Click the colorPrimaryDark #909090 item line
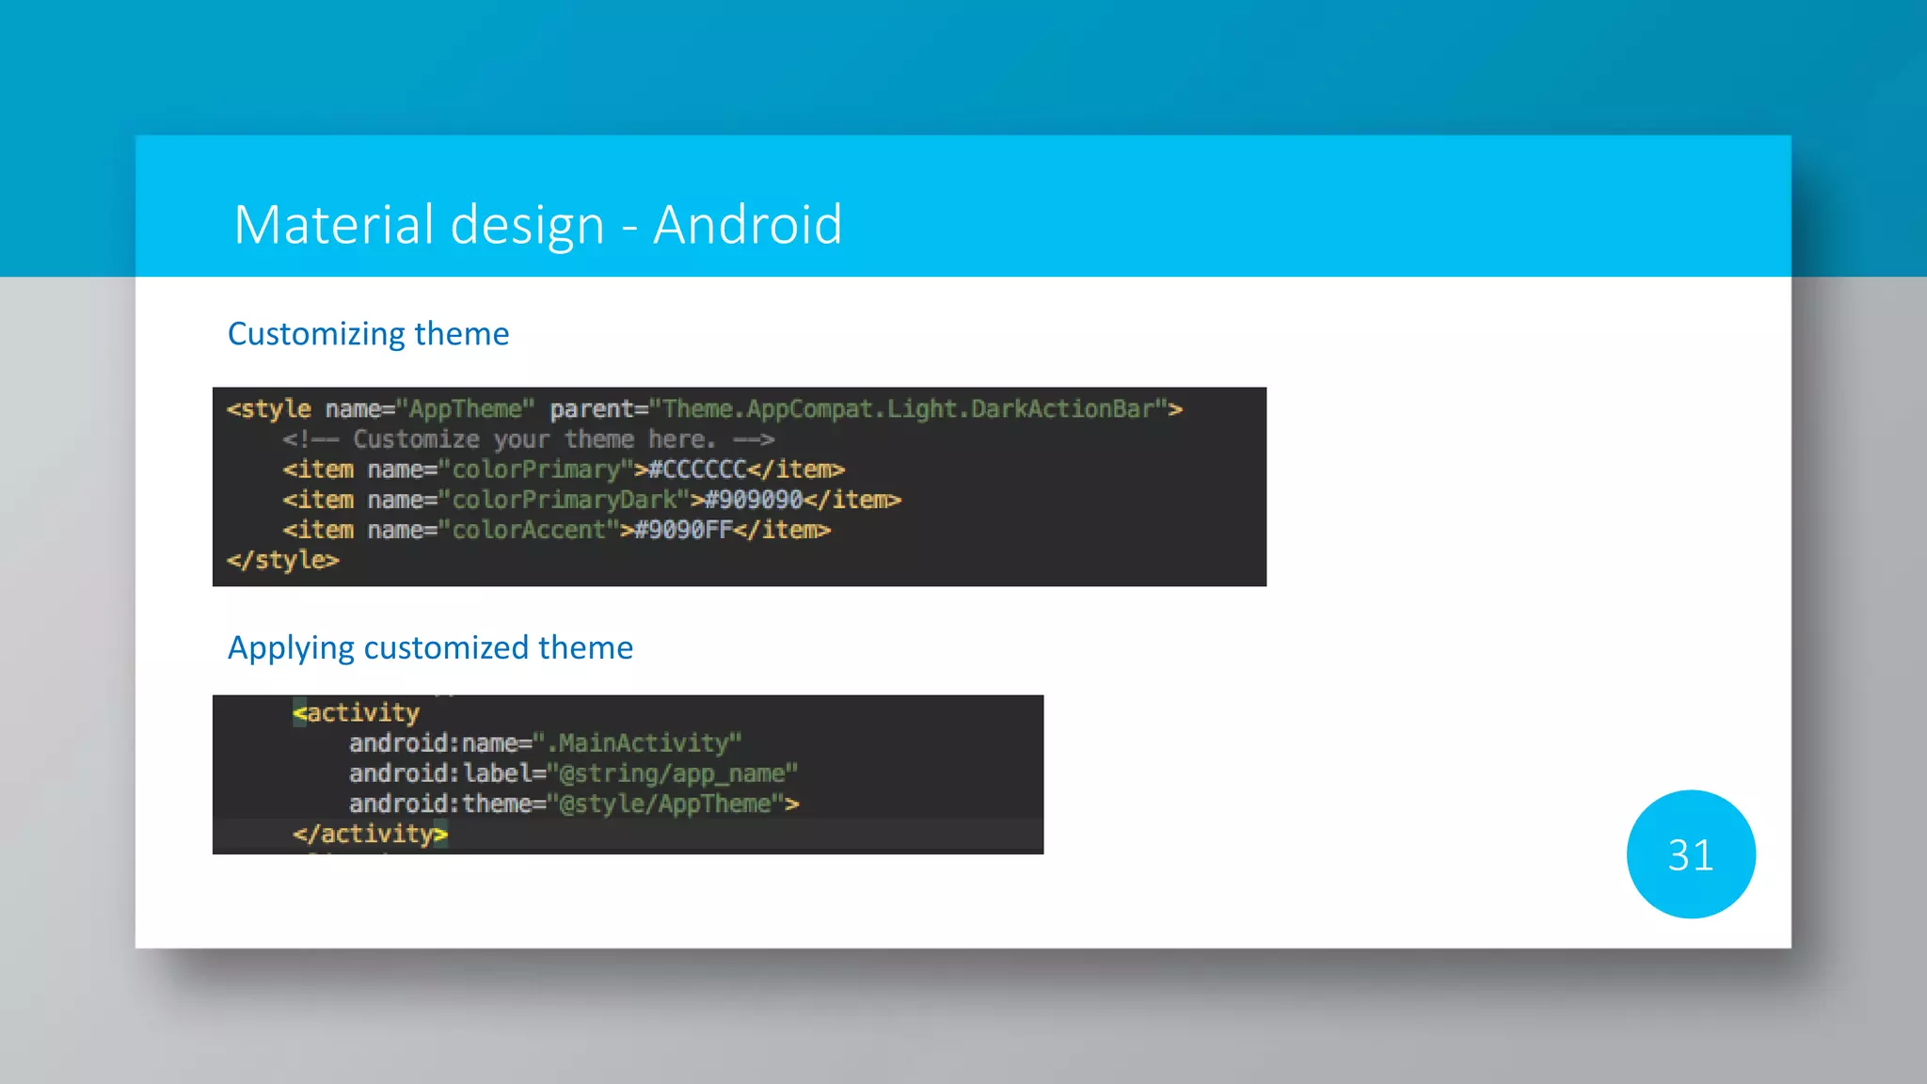1927x1084 pixels. click(592, 500)
